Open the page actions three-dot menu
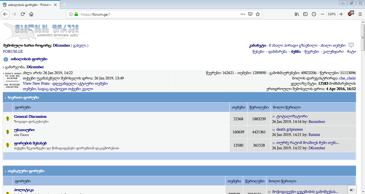This screenshot has height=194, width=365. (x=243, y=14)
